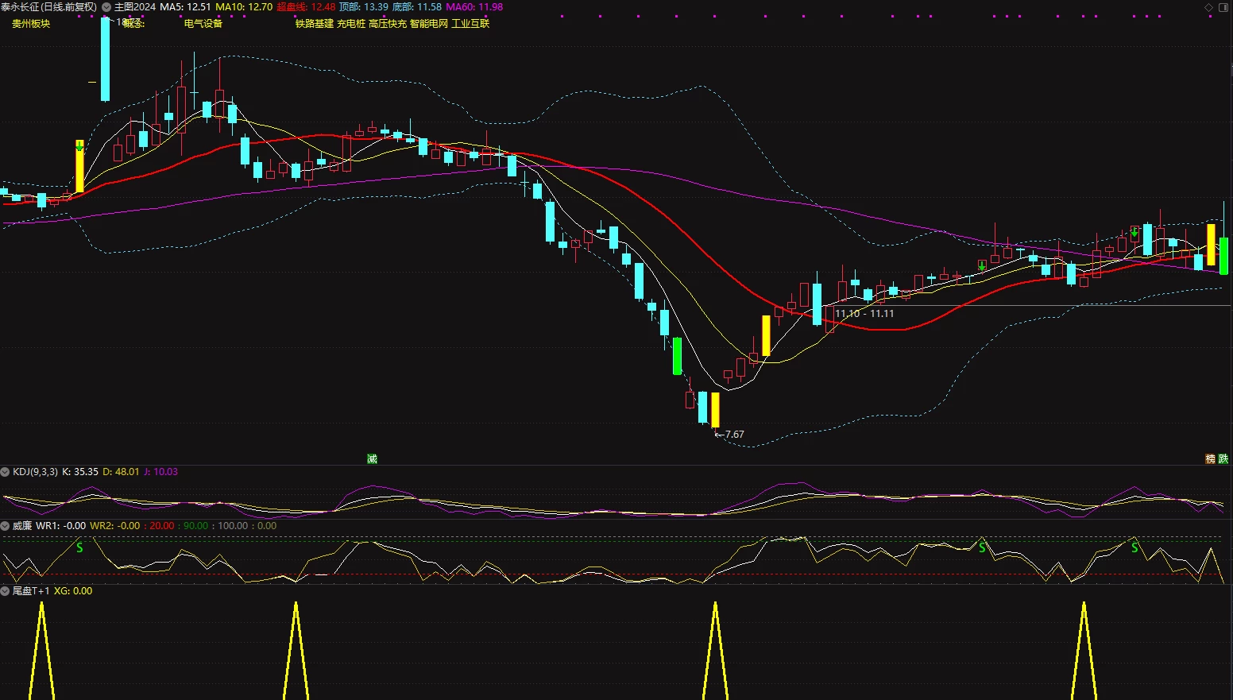Image resolution: width=1233 pixels, height=700 pixels.
Task: Click the 超盘线: 12.48 value
Action: coord(306,7)
